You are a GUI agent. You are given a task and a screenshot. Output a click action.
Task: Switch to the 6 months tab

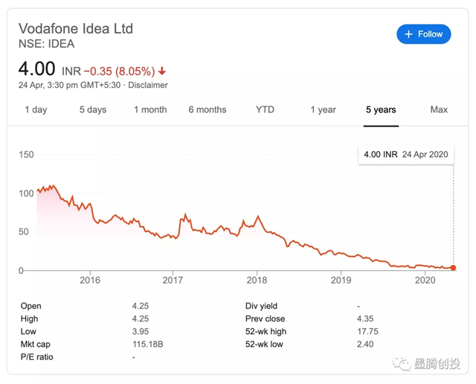tap(208, 109)
